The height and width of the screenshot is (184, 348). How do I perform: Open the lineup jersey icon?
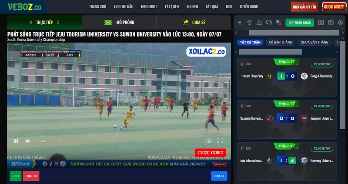pyautogui.click(x=249, y=23)
